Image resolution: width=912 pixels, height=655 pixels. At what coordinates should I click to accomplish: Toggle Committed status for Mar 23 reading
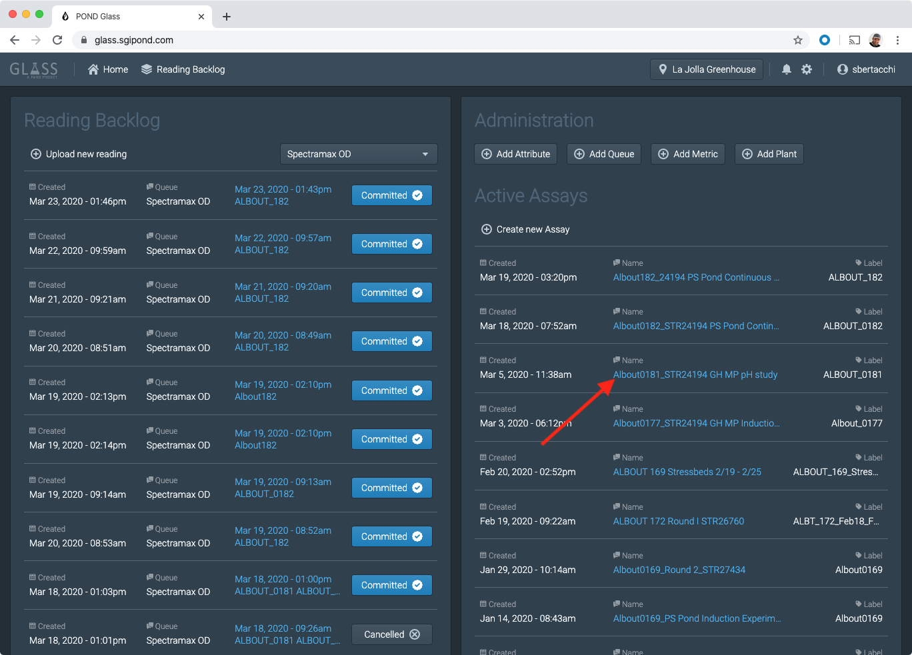[391, 195]
